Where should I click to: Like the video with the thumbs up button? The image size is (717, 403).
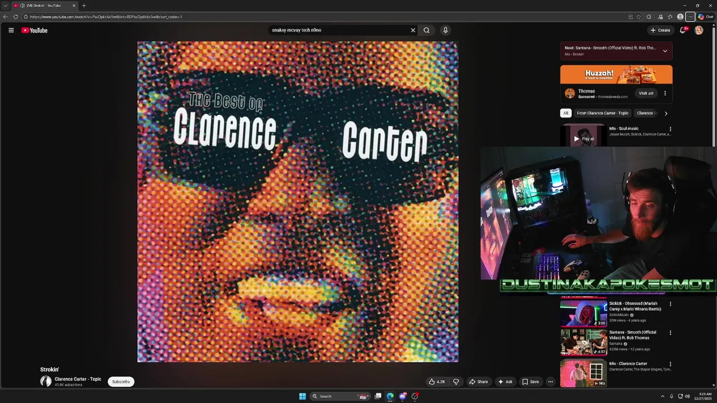coord(437,382)
